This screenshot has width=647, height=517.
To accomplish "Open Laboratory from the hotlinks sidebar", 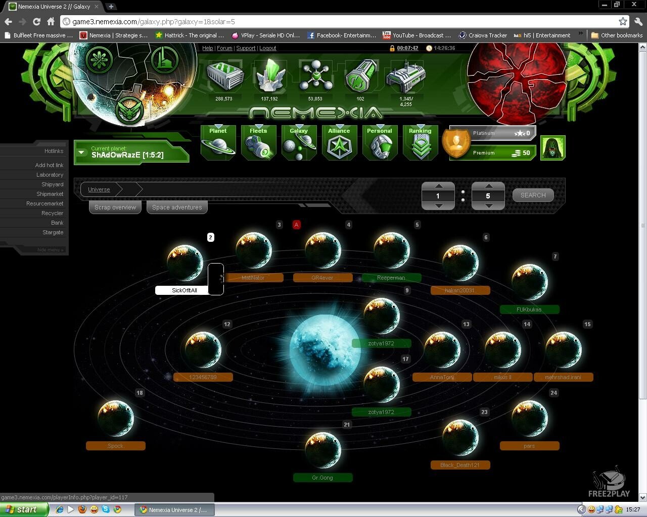I will [50, 175].
